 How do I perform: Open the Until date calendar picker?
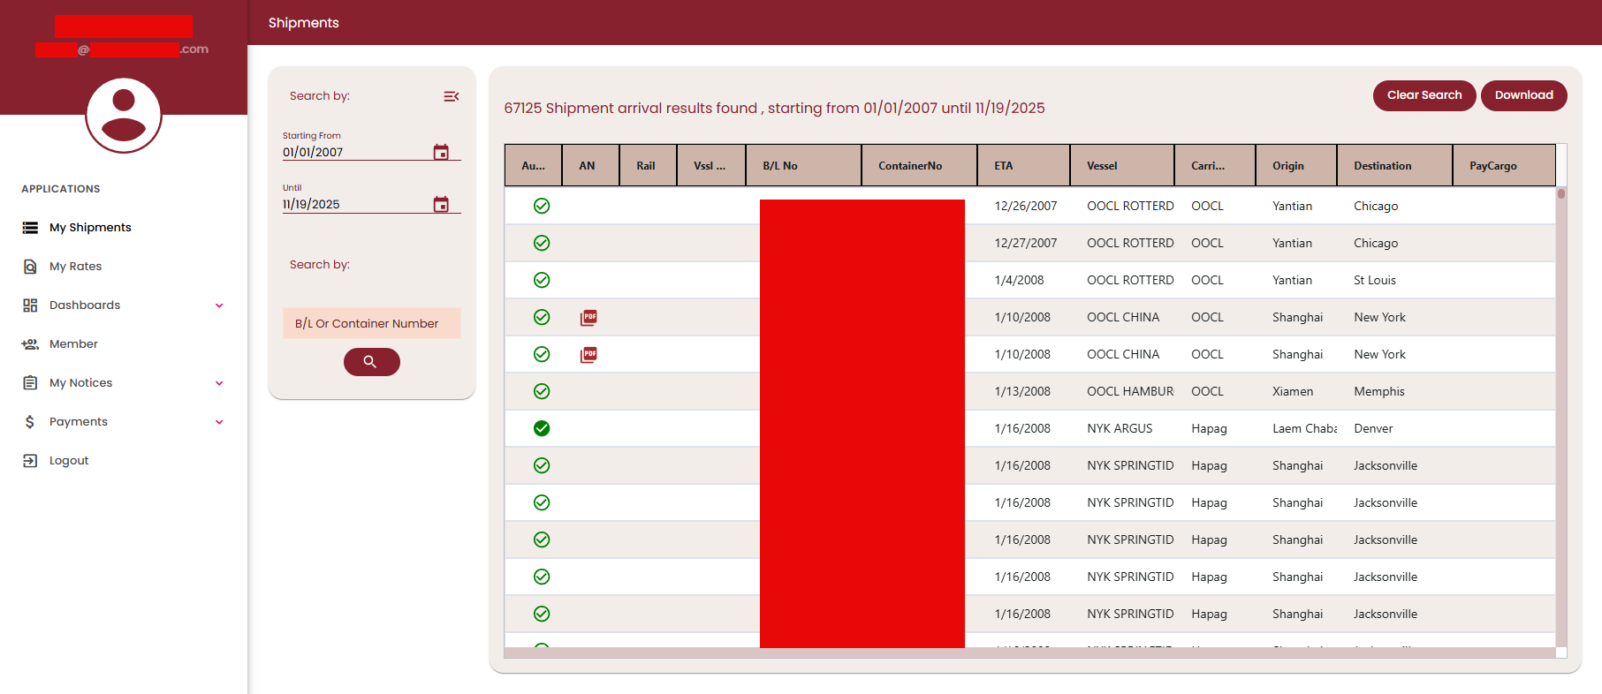(x=441, y=204)
